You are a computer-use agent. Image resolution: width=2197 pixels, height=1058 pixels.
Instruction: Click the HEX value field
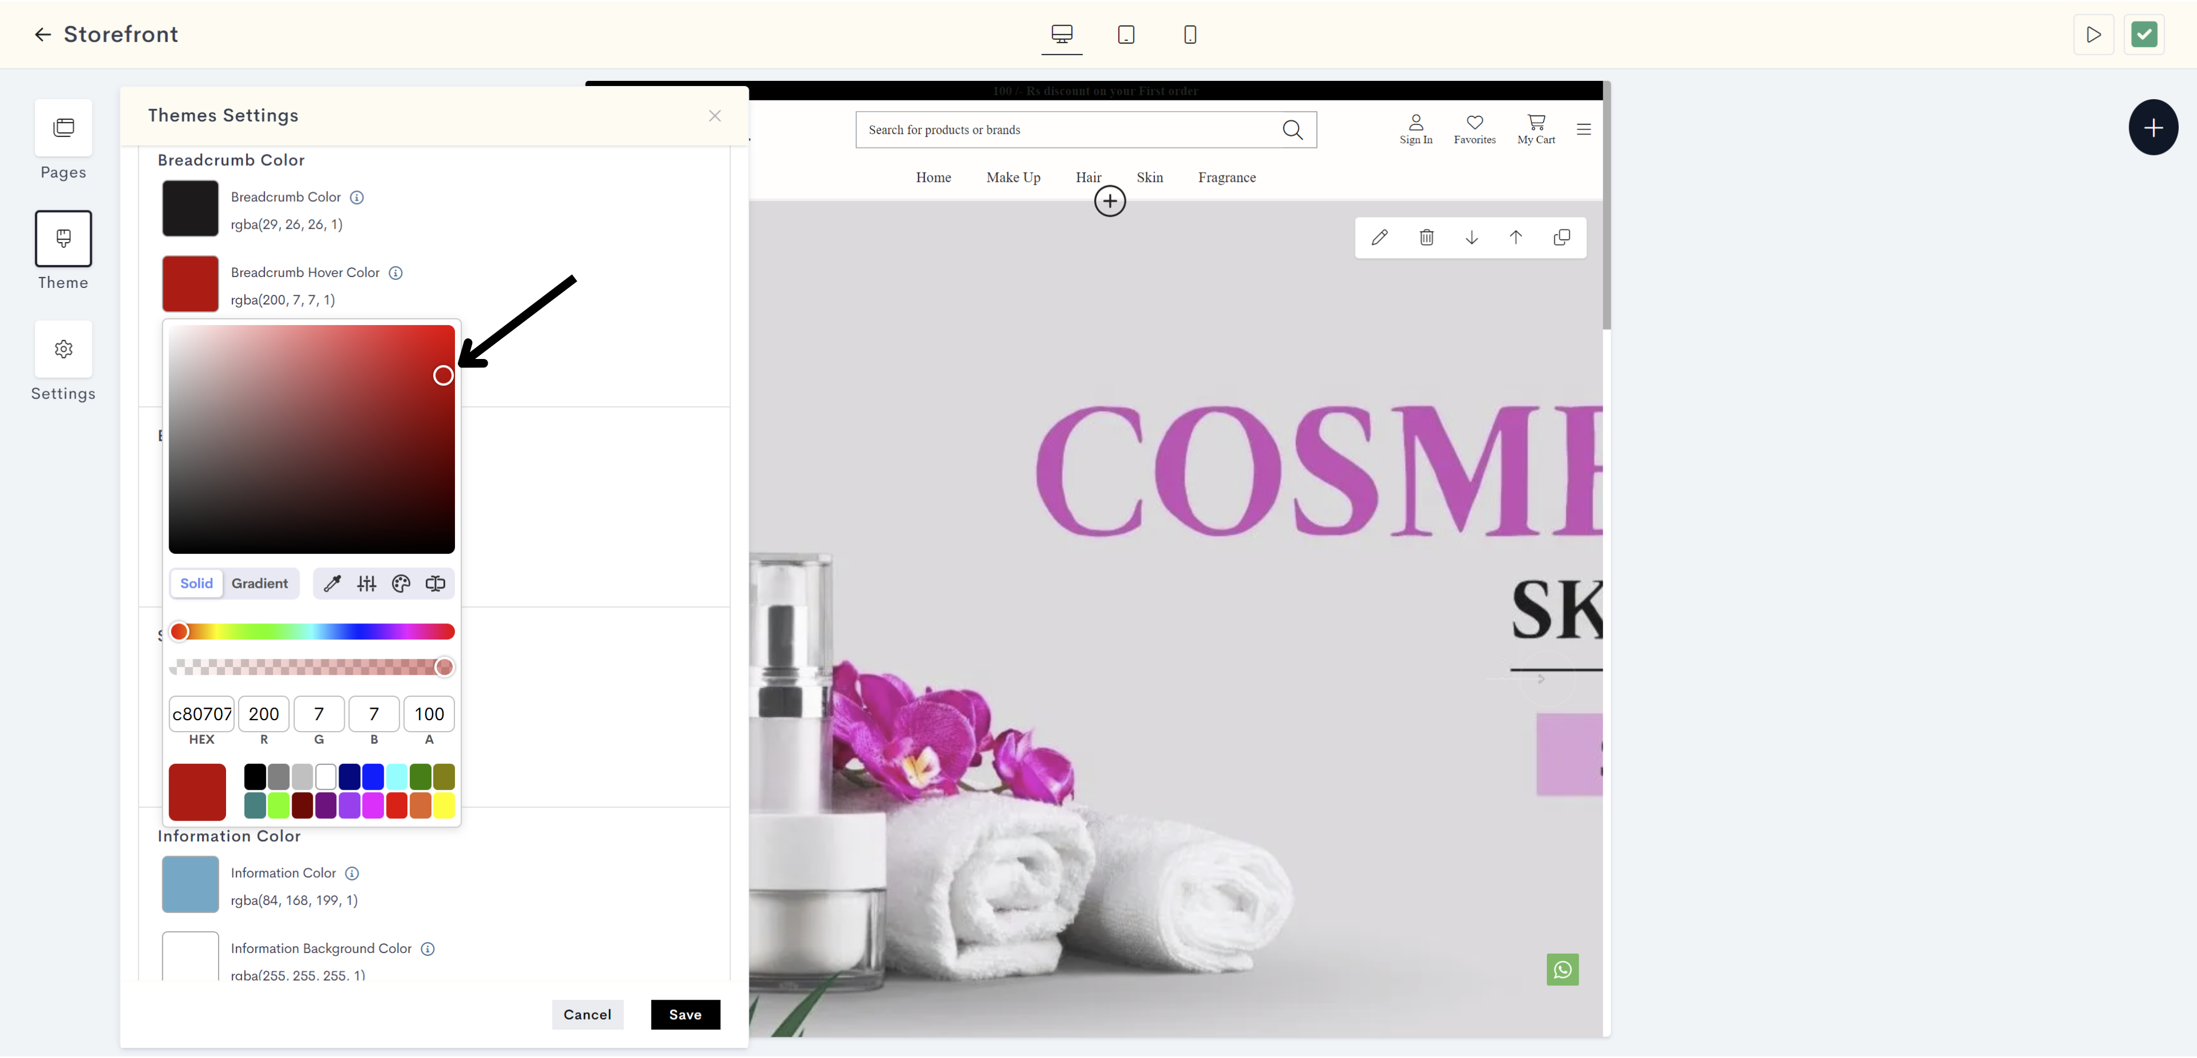coord(201,713)
